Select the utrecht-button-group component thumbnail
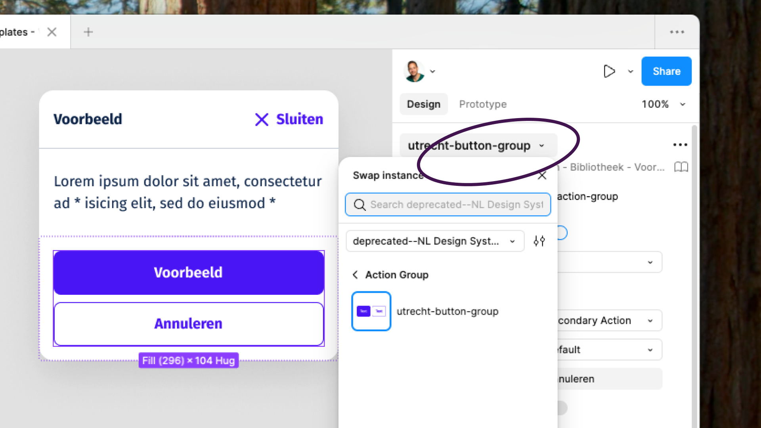The height and width of the screenshot is (428, 761). [x=371, y=311]
